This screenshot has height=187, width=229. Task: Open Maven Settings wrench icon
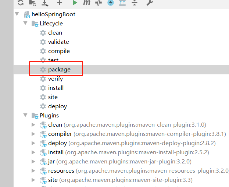coord(150,3)
